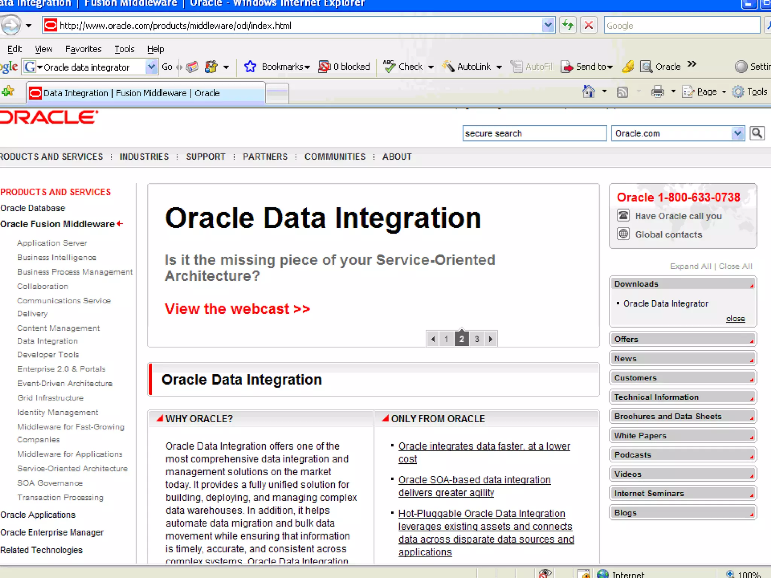Screen dimensions: 771x578
Task: Click Business Intelligence in left sidebar
Action: click(56, 257)
